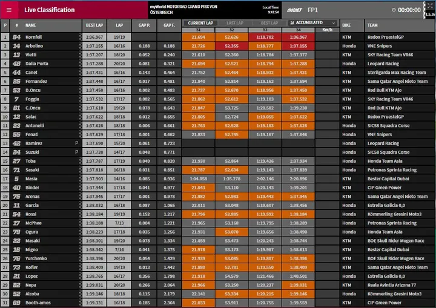This screenshot has height=308, width=436.
Task: Click the BEST LAP column header
Action: pyautogui.click(x=94, y=25)
